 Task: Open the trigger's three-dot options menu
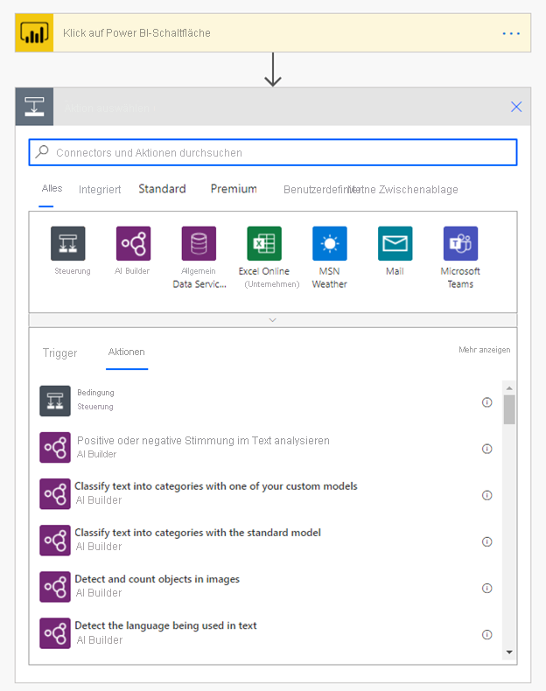(511, 33)
